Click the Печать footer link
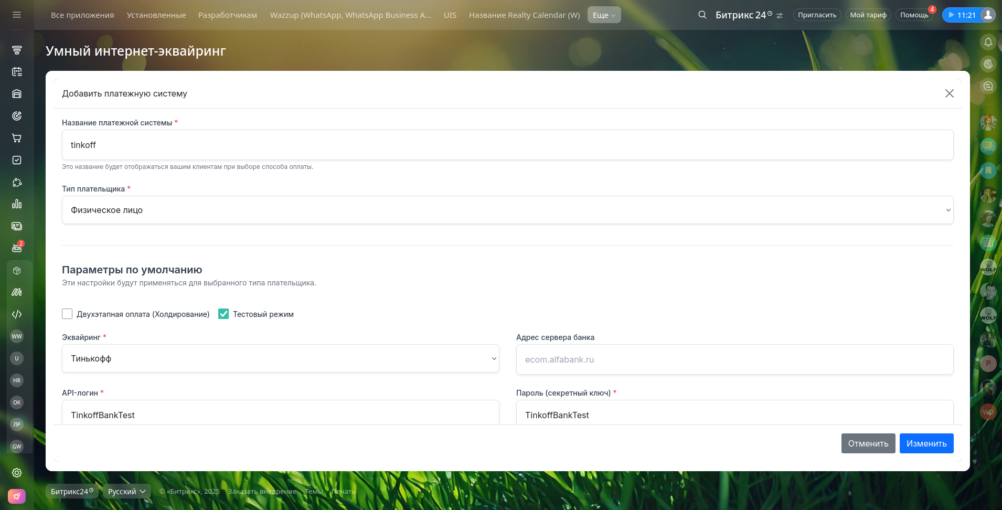This screenshot has width=1002, height=510. click(x=344, y=492)
